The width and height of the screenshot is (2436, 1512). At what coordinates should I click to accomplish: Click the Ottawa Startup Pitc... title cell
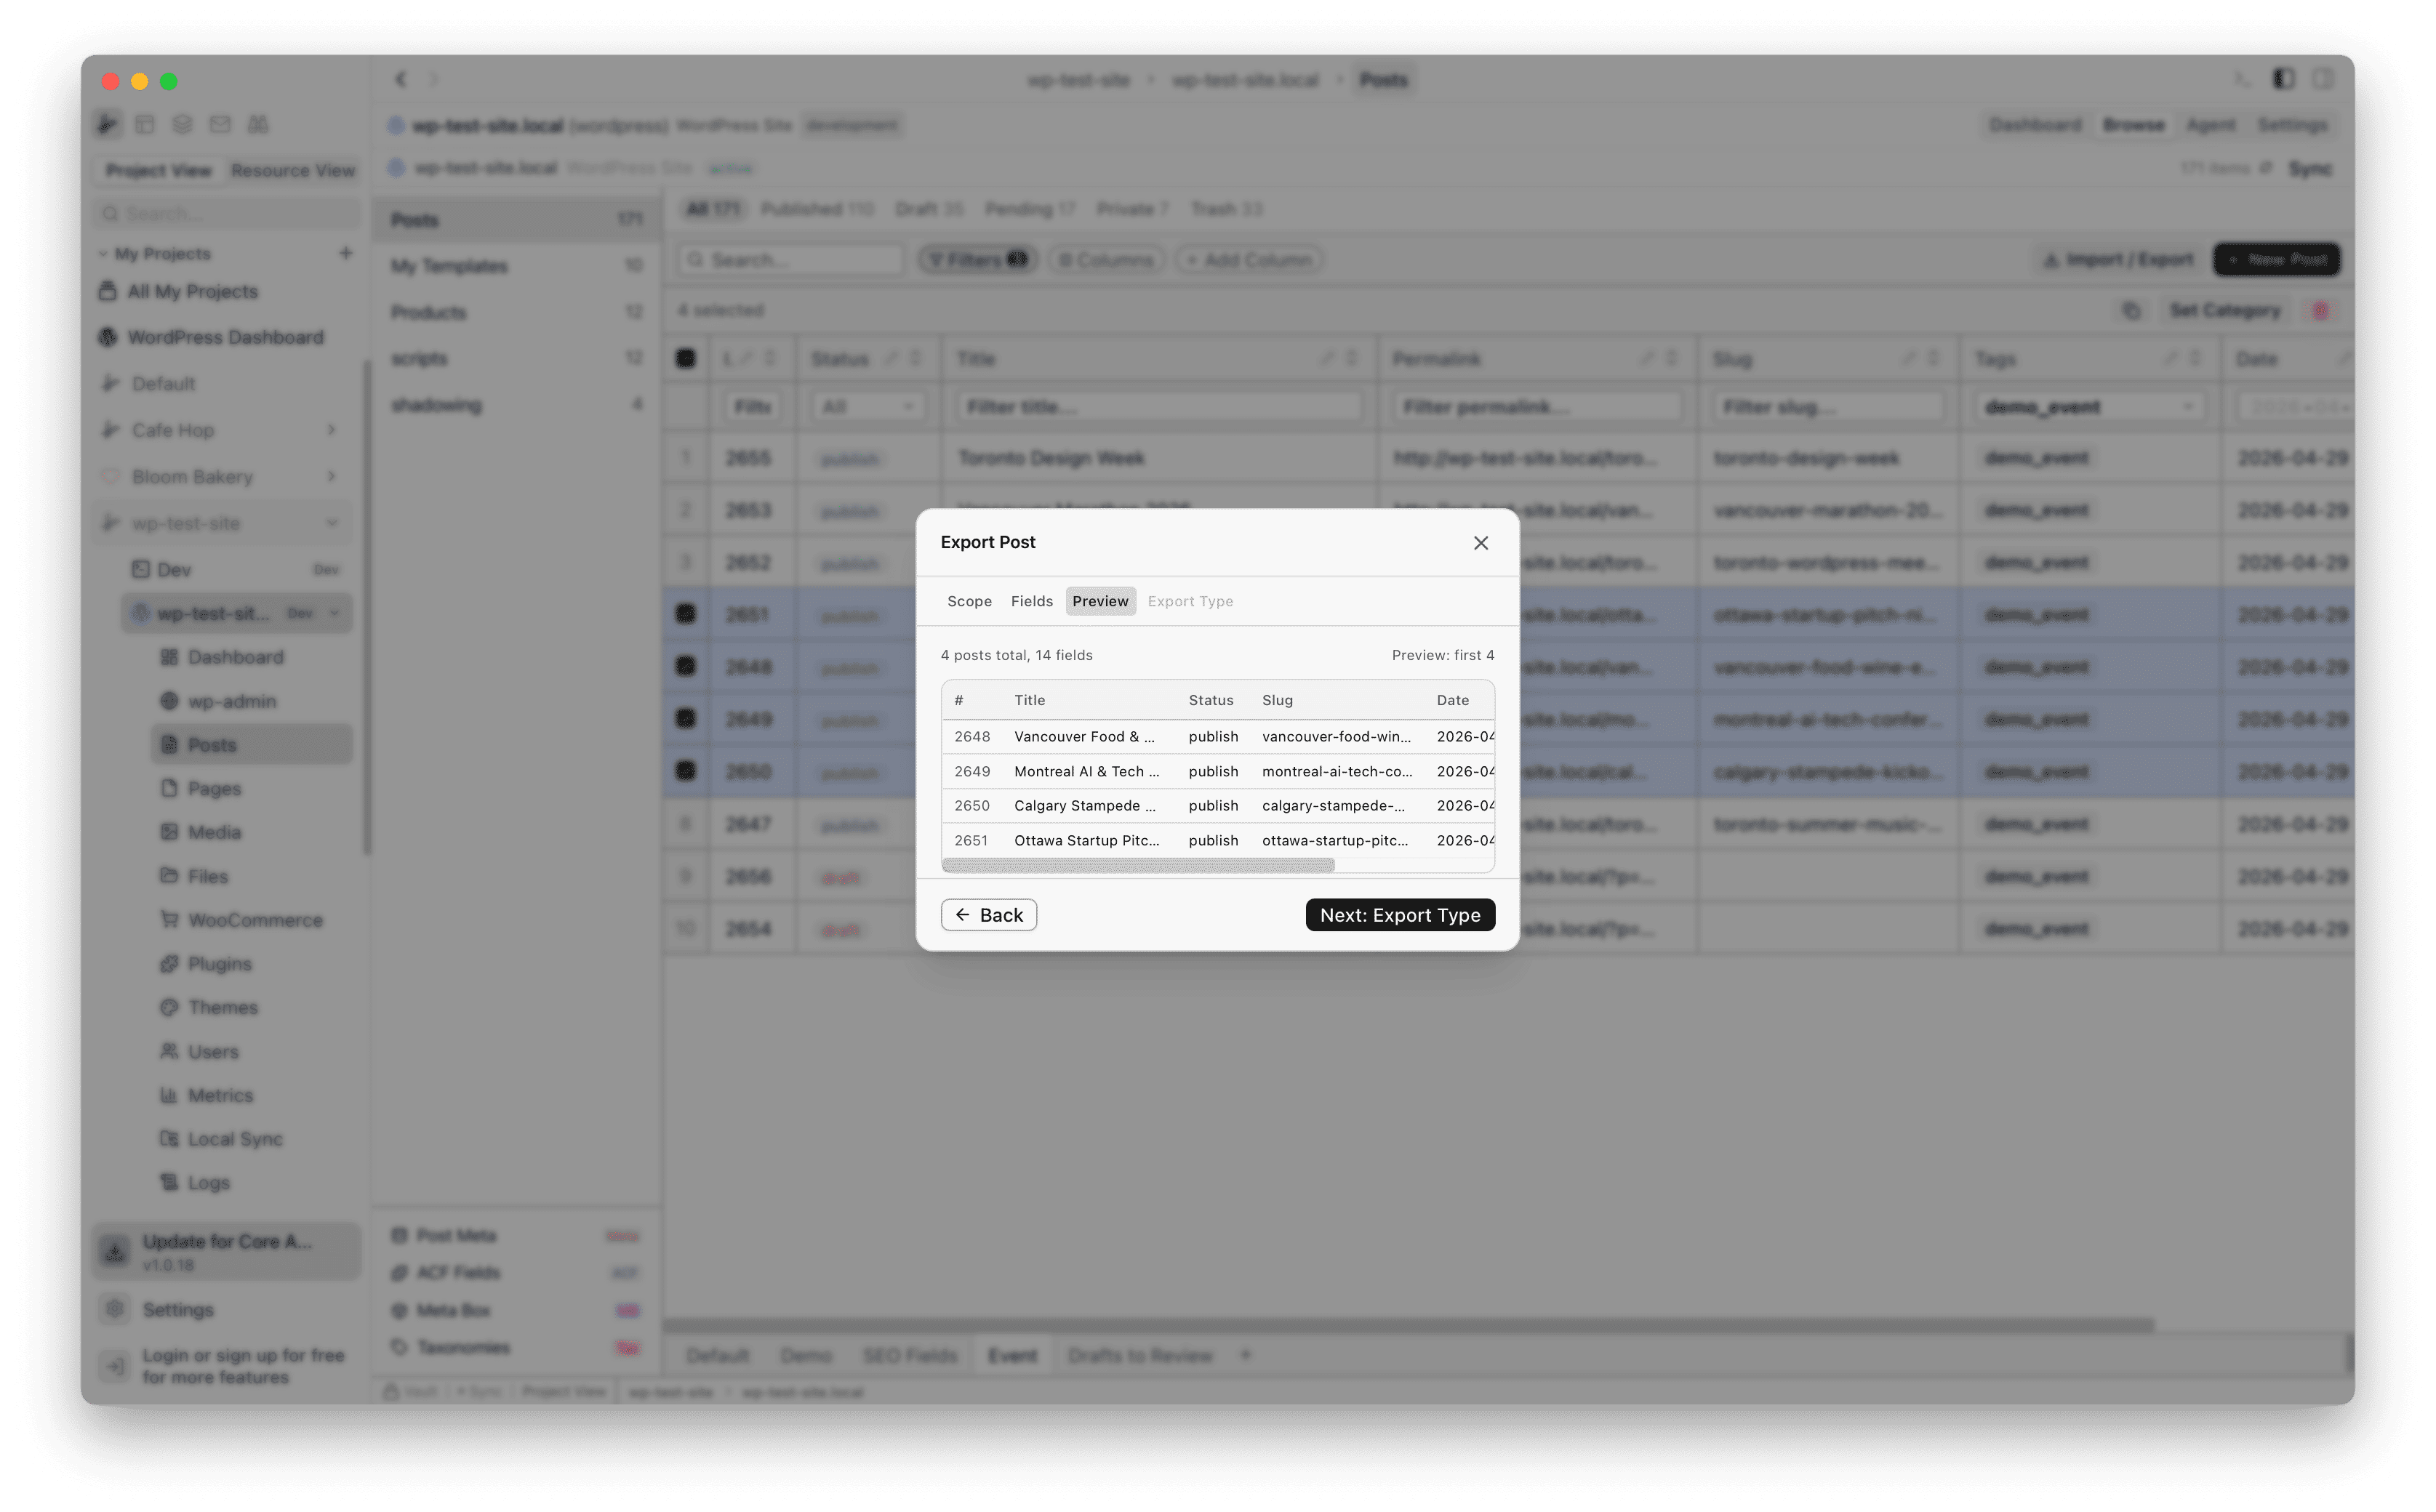[1086, 840]
